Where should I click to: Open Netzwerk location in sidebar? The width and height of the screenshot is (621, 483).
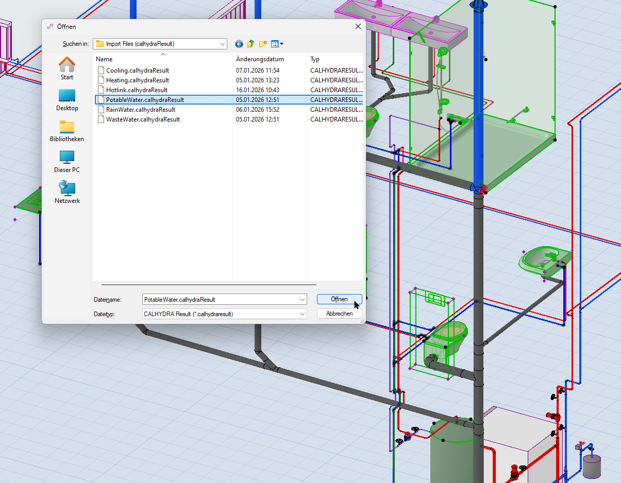[67, 193]
